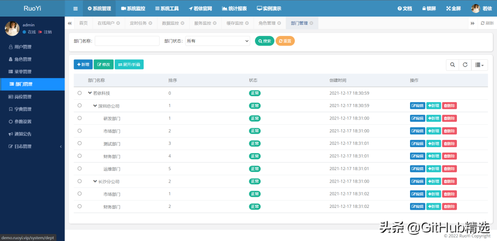
Task: Collapse the 长沙分公司 tree node
Action: [95, 182]
